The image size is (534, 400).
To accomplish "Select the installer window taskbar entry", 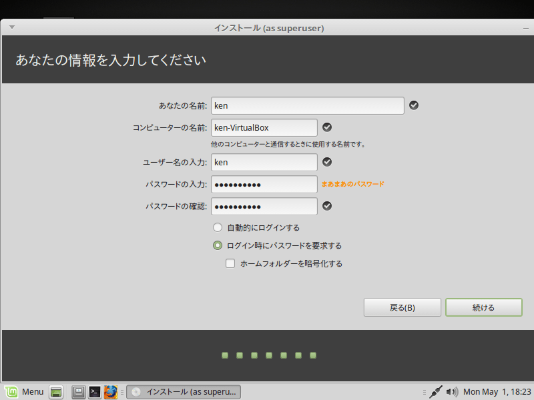I will (x=184, y=392).
